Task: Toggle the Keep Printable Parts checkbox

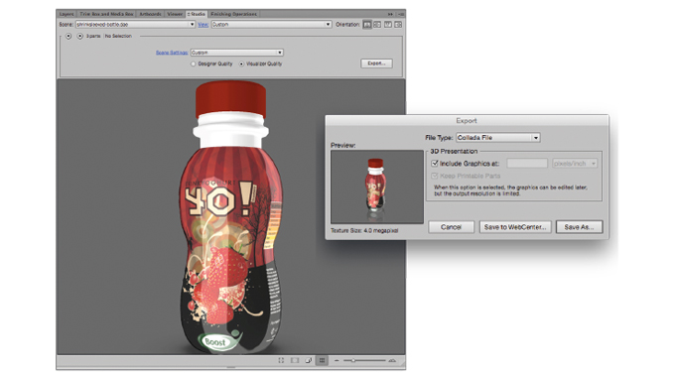Action: pyautogui.click(x=435, y=176)
